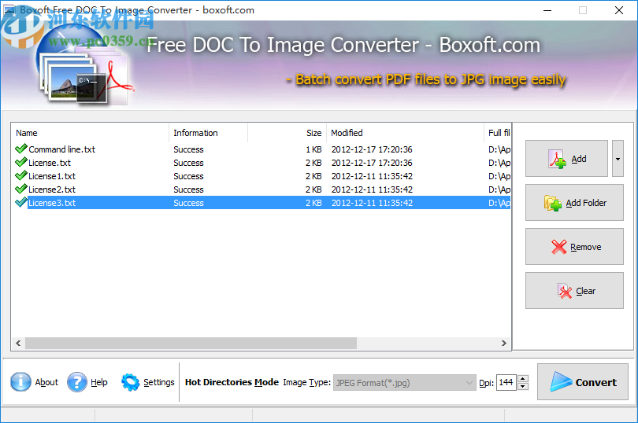
Task: Click the Clear list icon
Action: click(564, 291)
